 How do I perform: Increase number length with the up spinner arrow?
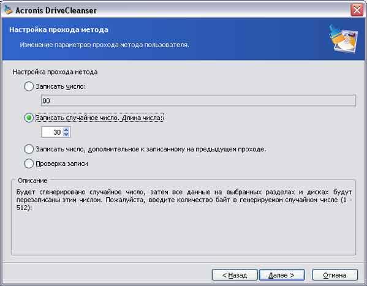coord(66,130)
